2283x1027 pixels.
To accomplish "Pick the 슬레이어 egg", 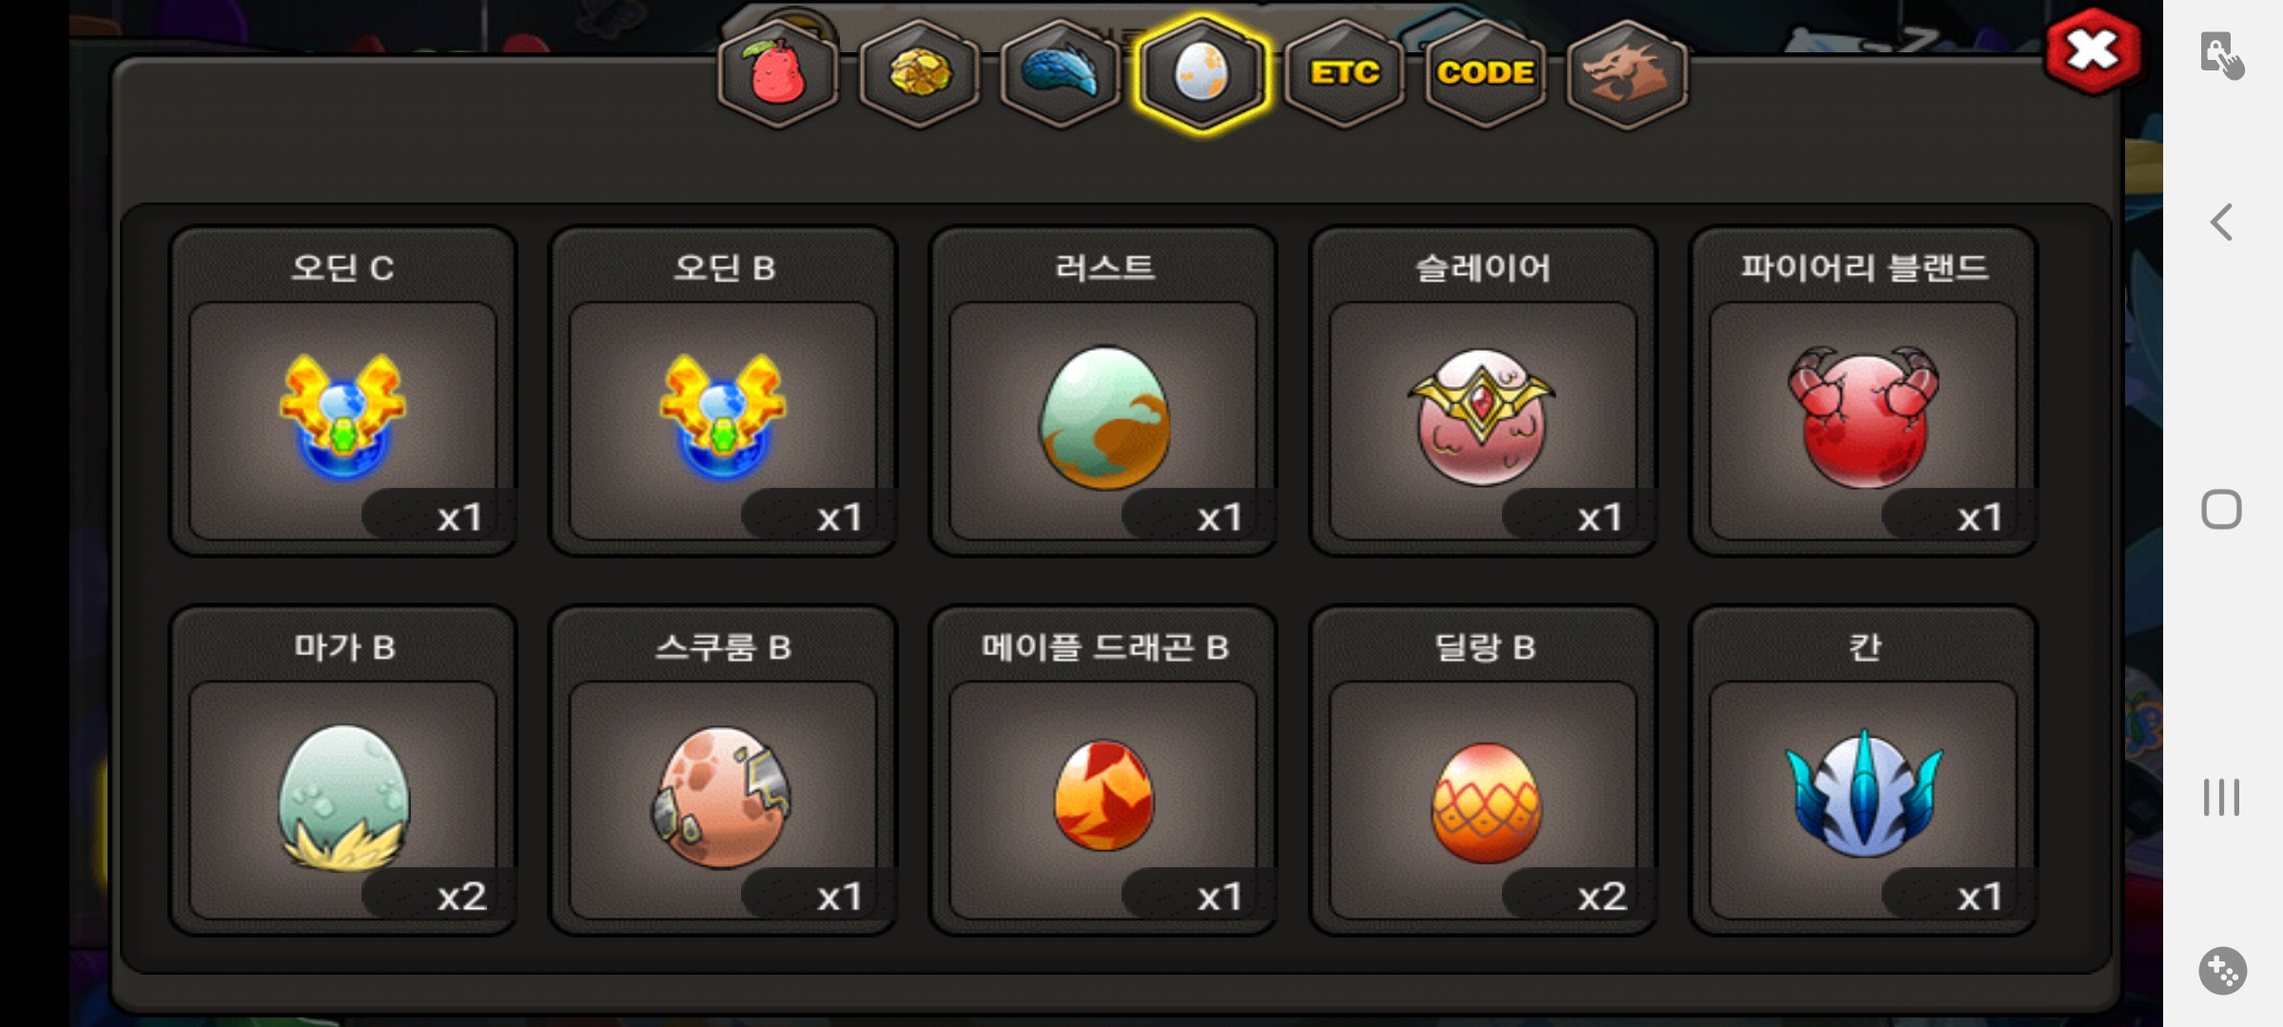I will pos(1484,391).
